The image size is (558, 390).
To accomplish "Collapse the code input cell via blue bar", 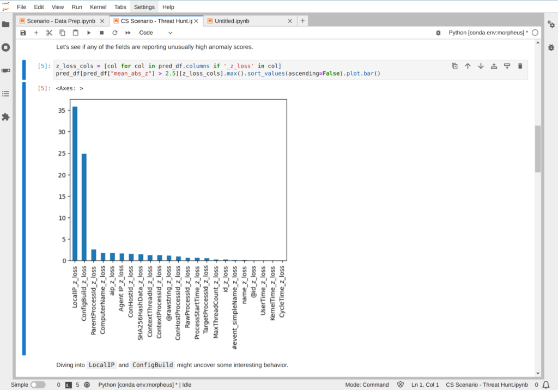I will tap(24, 70).
